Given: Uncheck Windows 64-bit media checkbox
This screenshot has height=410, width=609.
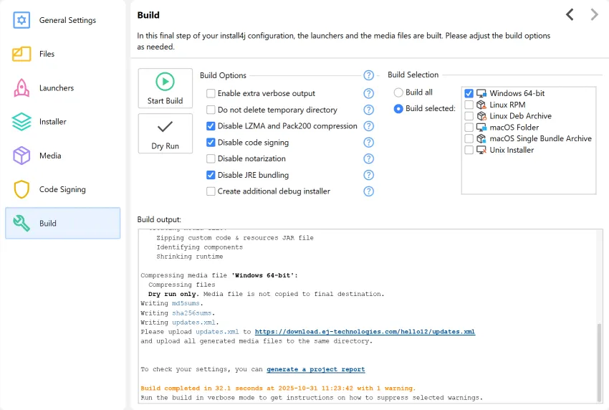Looking at the screenshot, I should [x=469, y=93].
